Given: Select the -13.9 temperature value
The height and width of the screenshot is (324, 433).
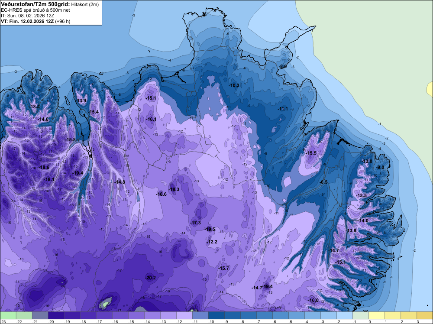Looking at the screenshot, I should [81, 100].
